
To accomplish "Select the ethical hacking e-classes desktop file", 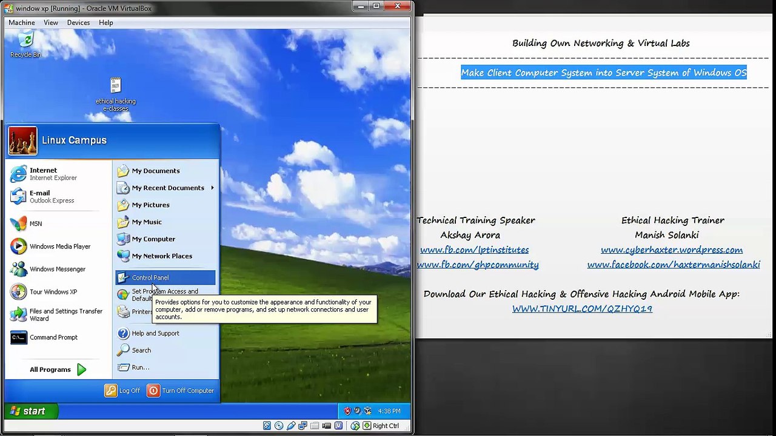I will (x=116, y=95).
